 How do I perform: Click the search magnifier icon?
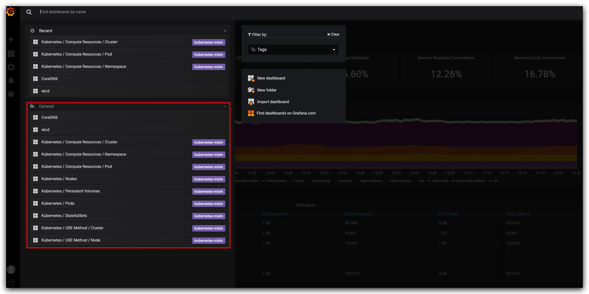29,12
